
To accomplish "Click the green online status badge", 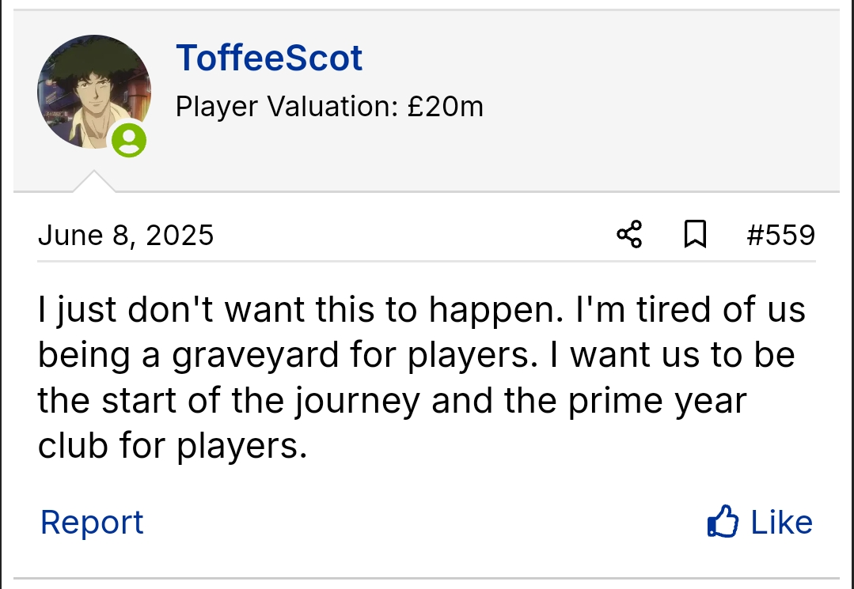I will (128, 140).
